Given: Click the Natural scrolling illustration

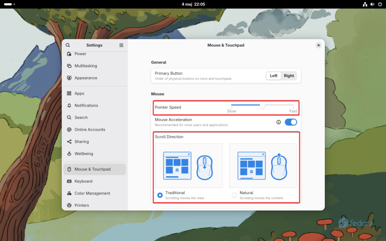Looking at the screenshot, I should [263, 165].
